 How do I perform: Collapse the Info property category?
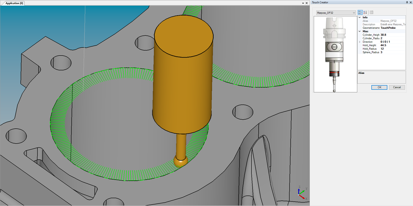360,17
